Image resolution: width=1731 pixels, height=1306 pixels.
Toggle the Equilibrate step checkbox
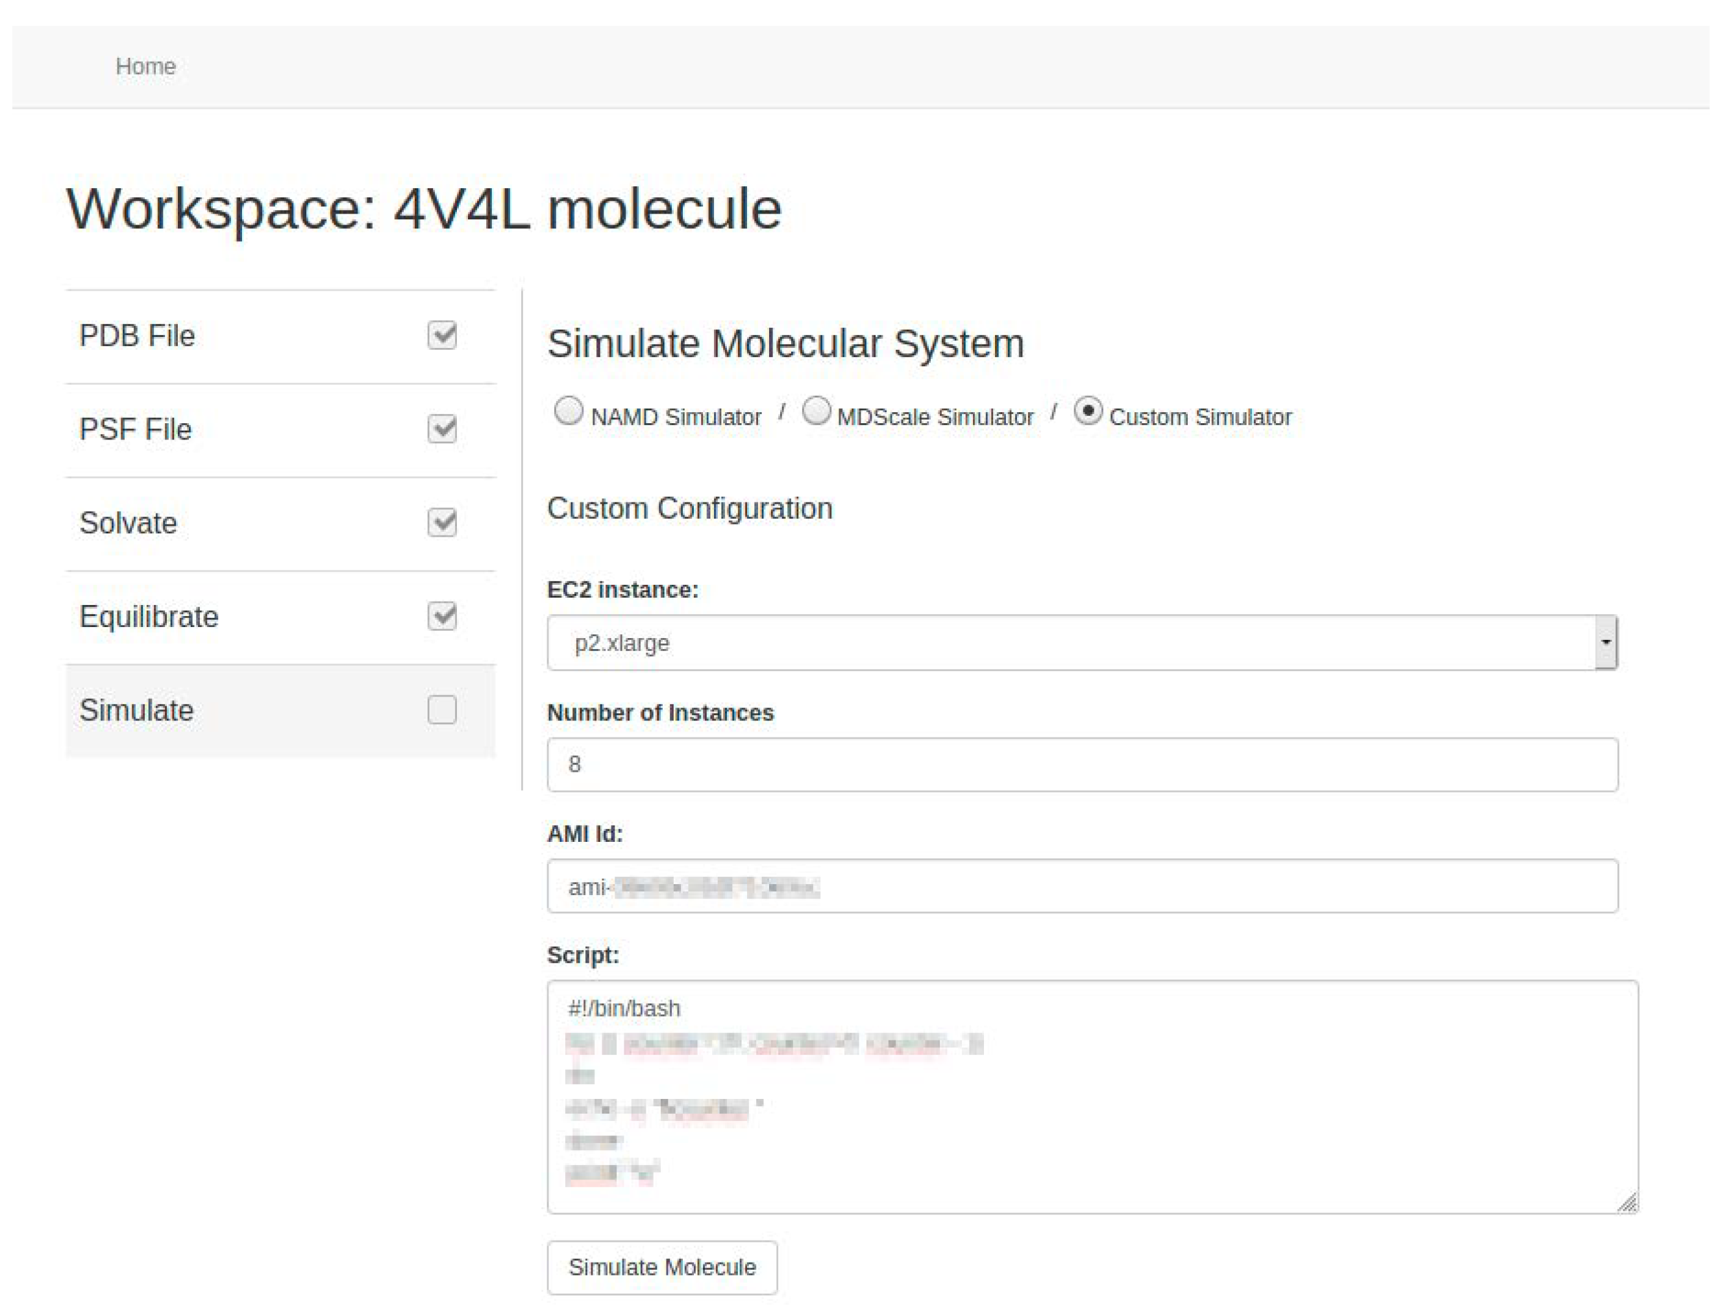pyautogui.click(x=442, y=616)
